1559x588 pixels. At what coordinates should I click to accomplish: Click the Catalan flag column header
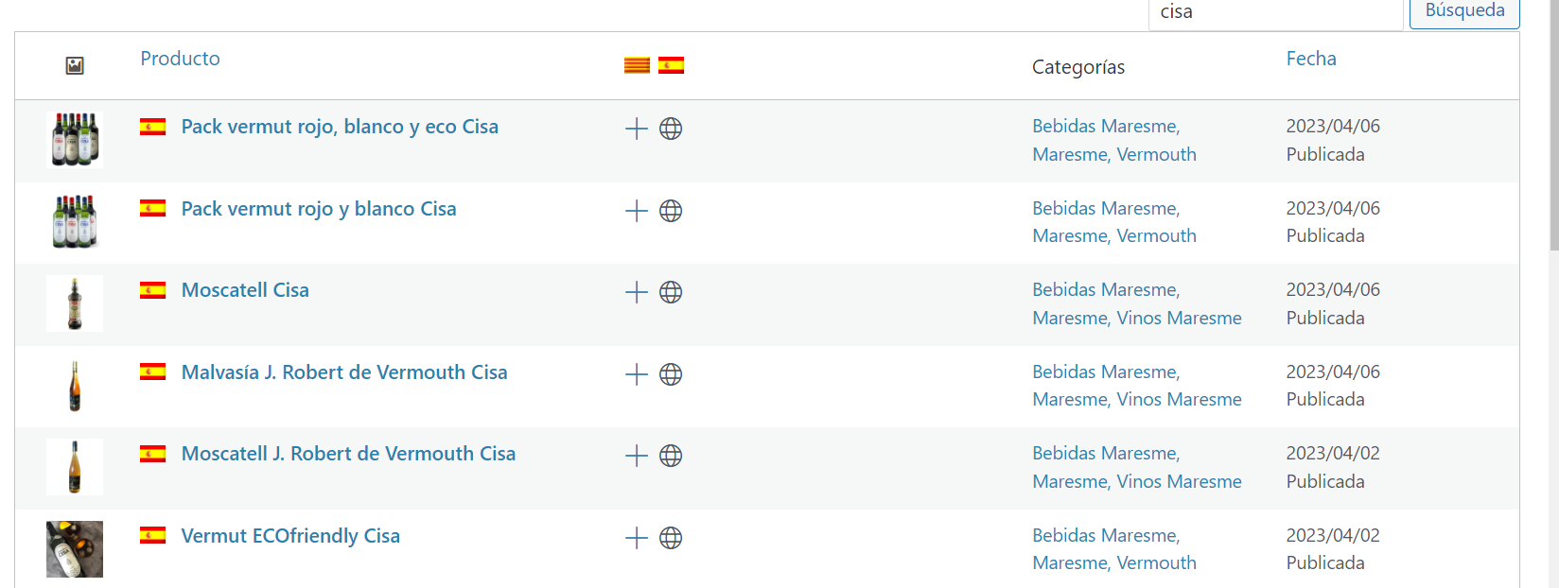[637, 65]
